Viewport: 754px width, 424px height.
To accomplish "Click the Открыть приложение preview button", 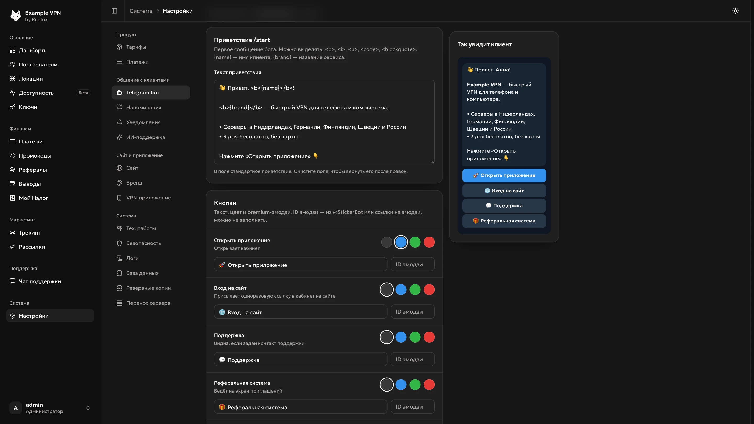I will tap(504, 175).
